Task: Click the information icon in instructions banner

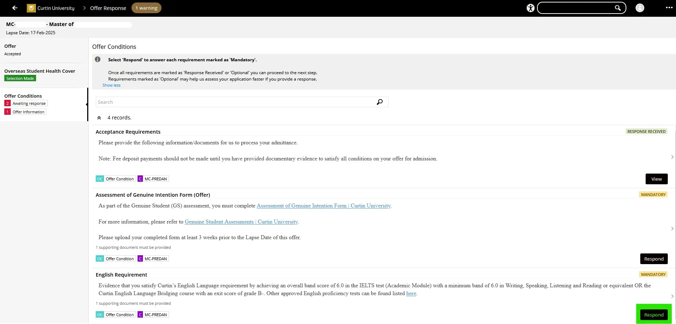Action: [x=98, y=60]
